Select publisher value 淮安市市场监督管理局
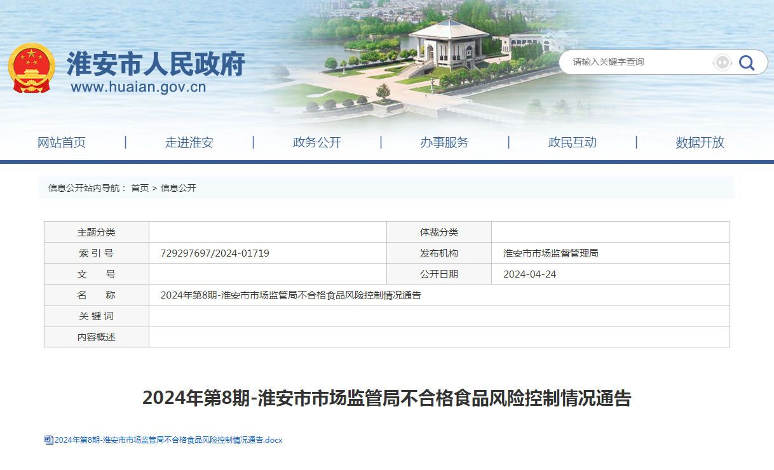The image size is (774, 470). tap(551, 253)
